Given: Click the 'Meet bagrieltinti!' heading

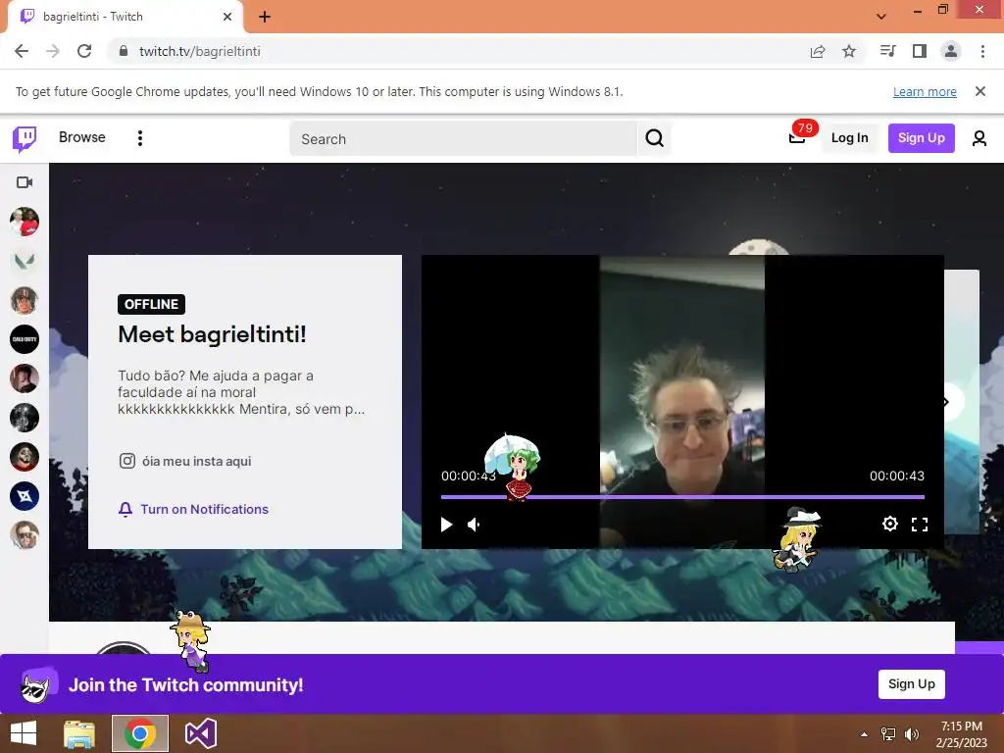Looking at the screenshot, I should pyautogui.click(x=212, y=334).
